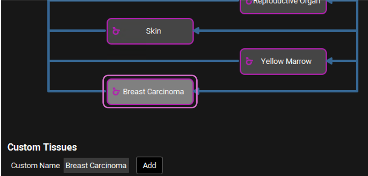Viewport: 368px width, 176px height.
Task: Select the Reproductive Organ node label
Action: pyautogui.click(x=286, y=2)
